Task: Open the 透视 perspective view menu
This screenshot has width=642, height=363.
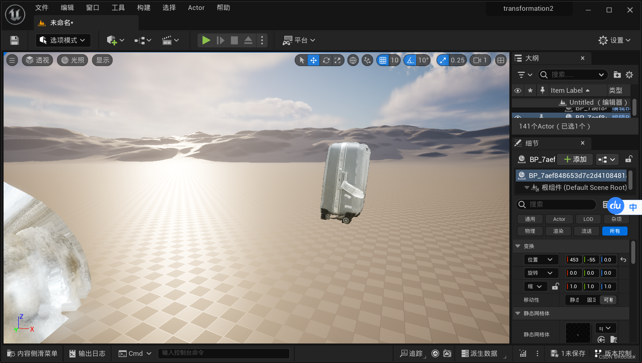Action: (37, 60)
